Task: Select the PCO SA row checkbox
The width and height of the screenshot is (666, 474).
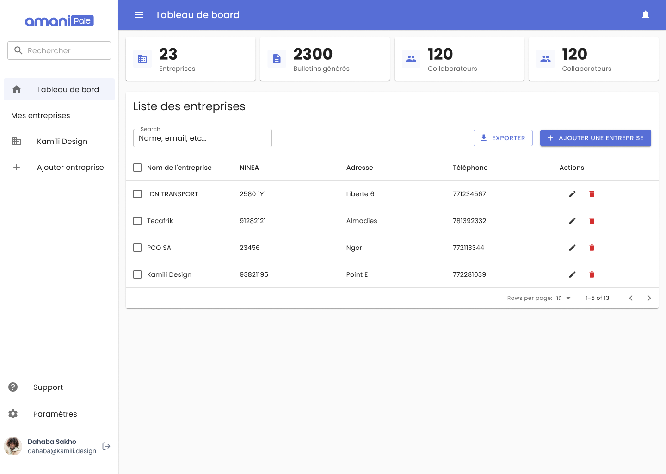Action: point(137,248)
